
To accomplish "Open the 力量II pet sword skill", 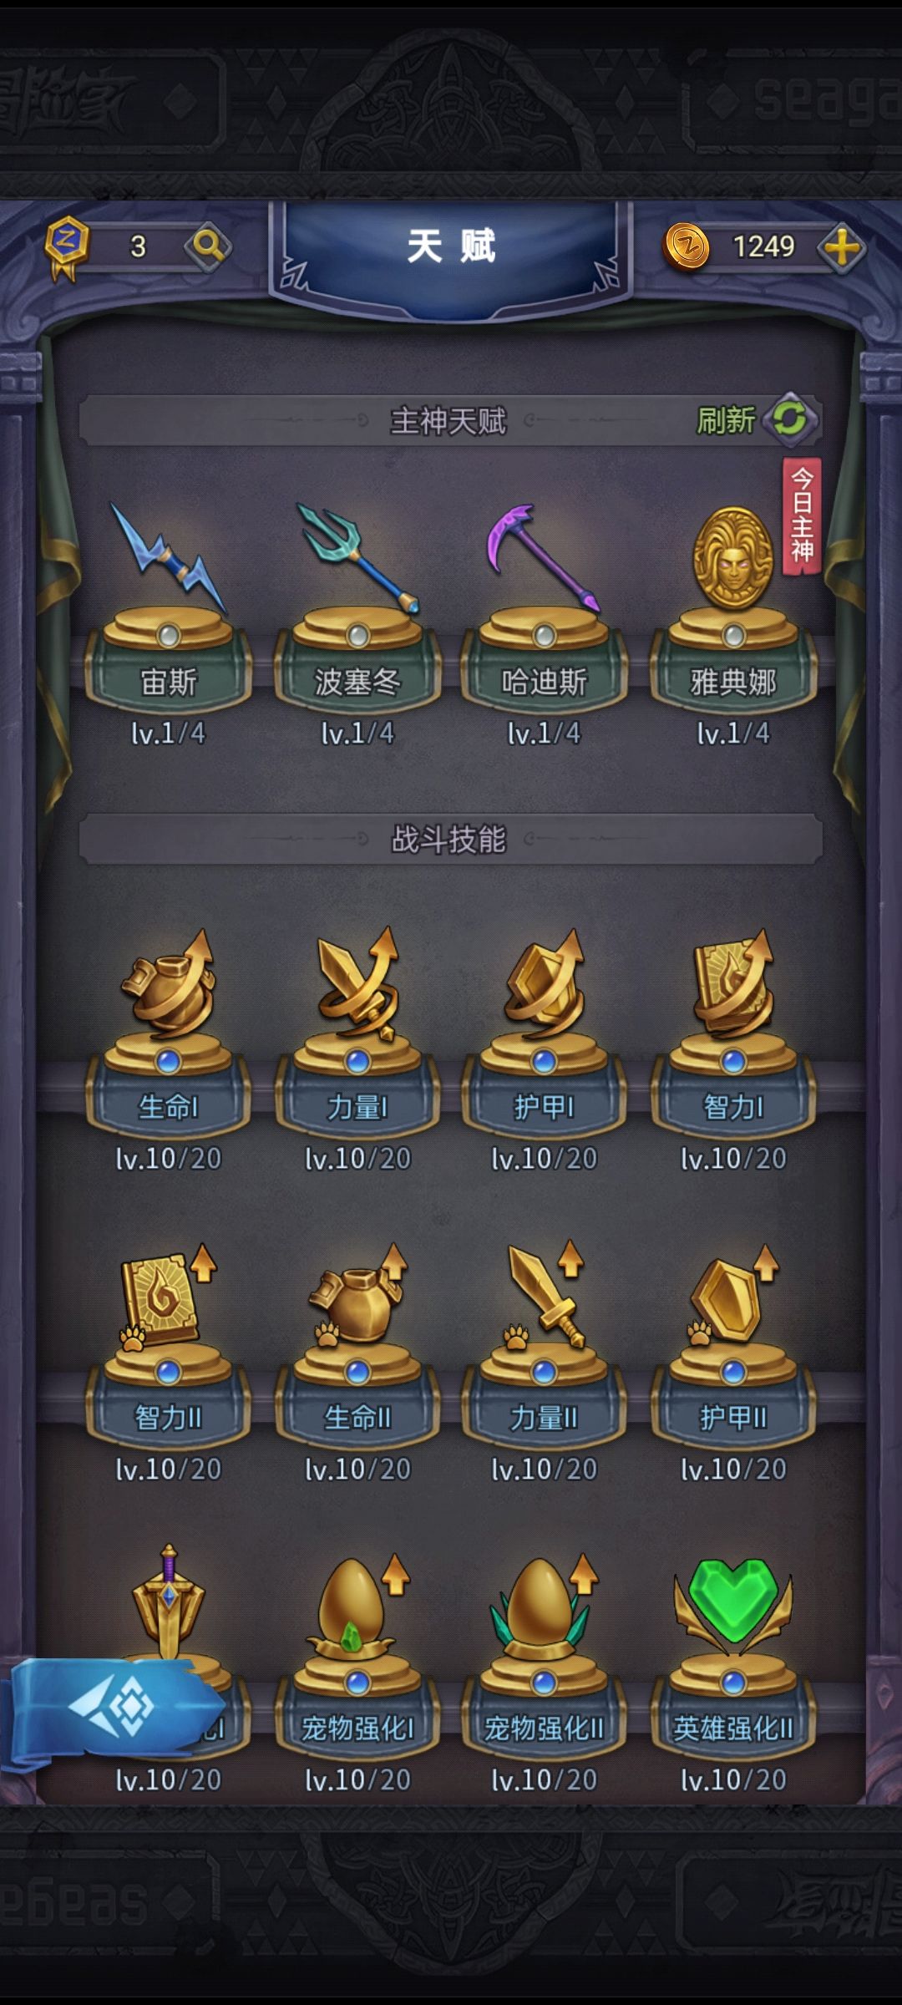I will tap(544, 1343).
